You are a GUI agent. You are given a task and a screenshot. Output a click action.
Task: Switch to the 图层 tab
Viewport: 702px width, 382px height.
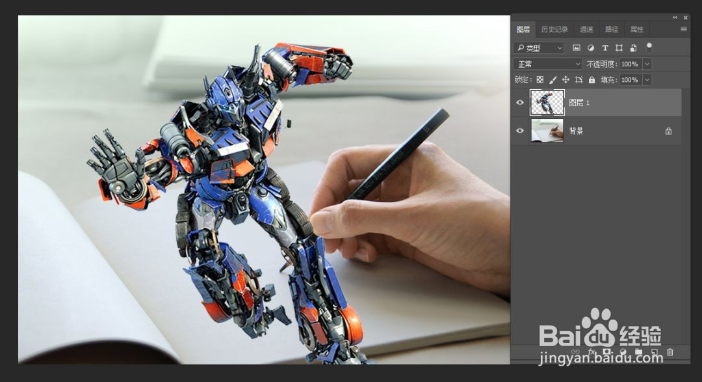click(x=523, y=29)
